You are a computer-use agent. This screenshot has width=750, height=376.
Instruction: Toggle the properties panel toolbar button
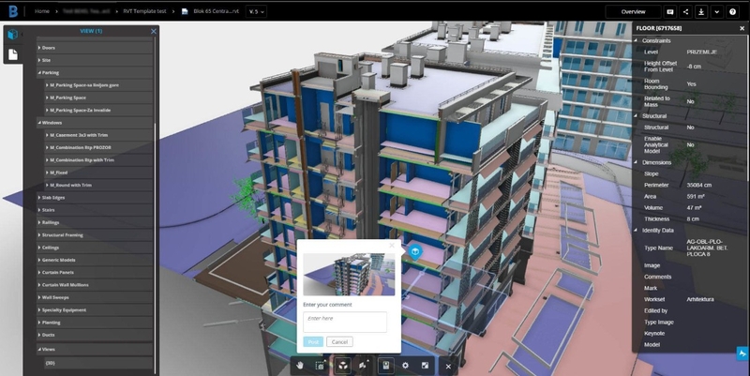386,366
